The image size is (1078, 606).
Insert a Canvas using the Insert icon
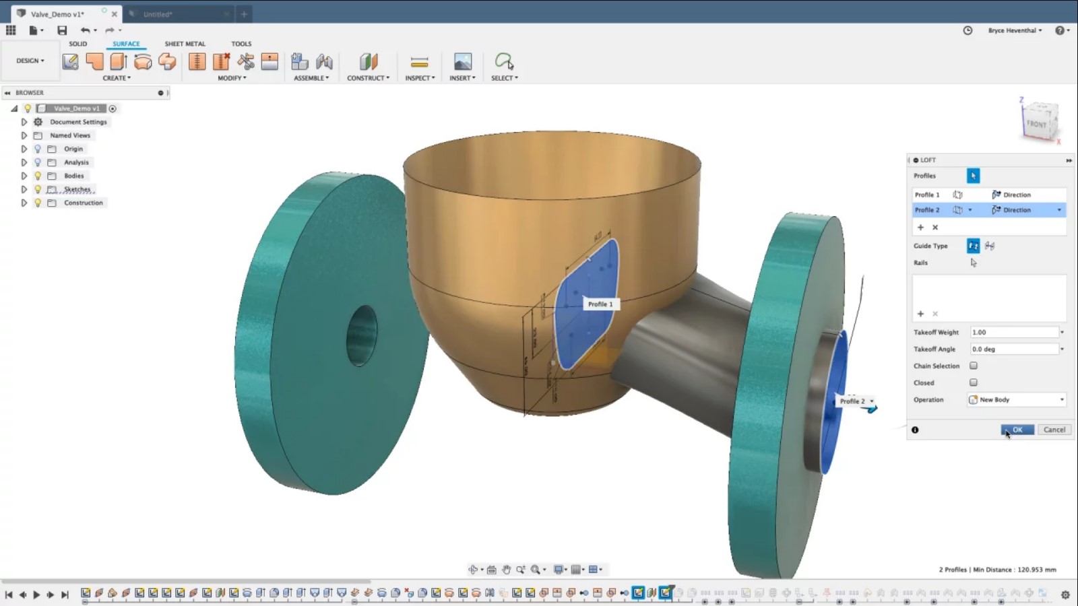(x=462, y=61)
